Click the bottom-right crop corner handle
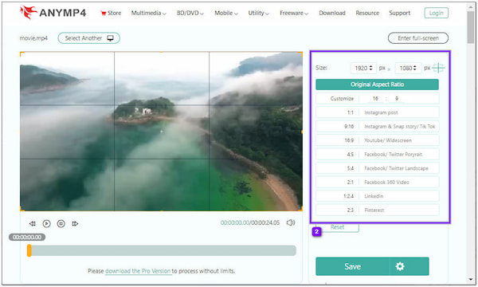This screenshot has width=478, height=287. pos(300,209)
